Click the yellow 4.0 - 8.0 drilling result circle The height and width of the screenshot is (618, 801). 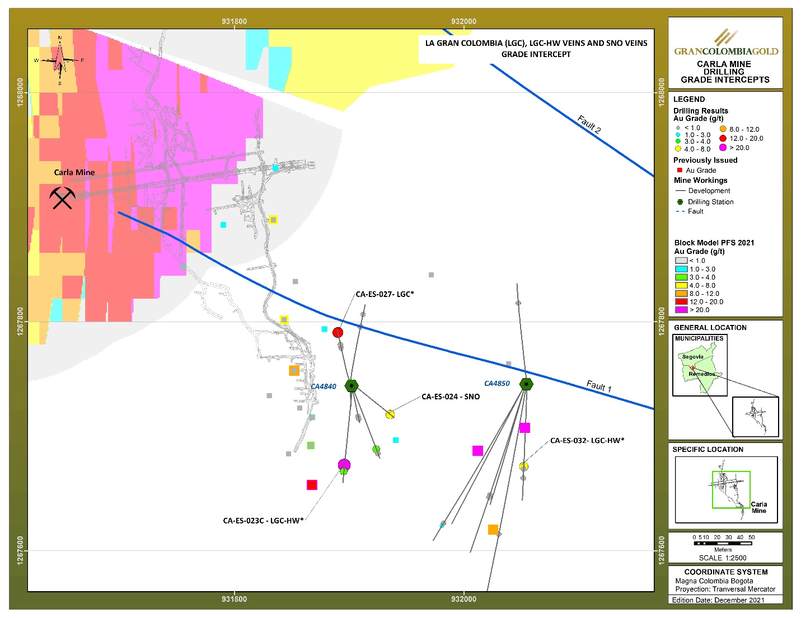pyautogui.click(x=678, y=149)
